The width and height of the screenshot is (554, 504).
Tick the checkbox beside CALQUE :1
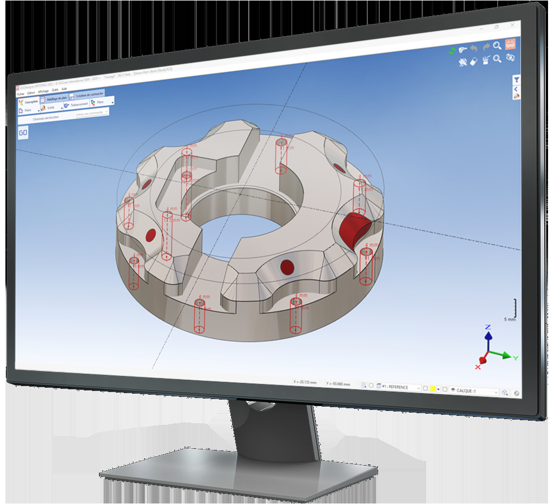pos(445,389)
